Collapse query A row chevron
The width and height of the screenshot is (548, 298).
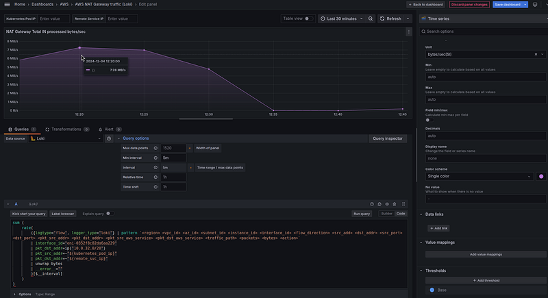(x=8, y=204)
